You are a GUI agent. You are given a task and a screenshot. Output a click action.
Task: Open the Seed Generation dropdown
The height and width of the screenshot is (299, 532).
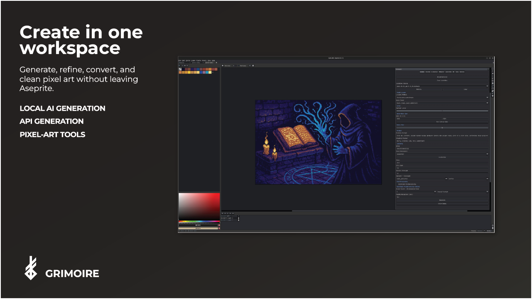pos(442,154)
